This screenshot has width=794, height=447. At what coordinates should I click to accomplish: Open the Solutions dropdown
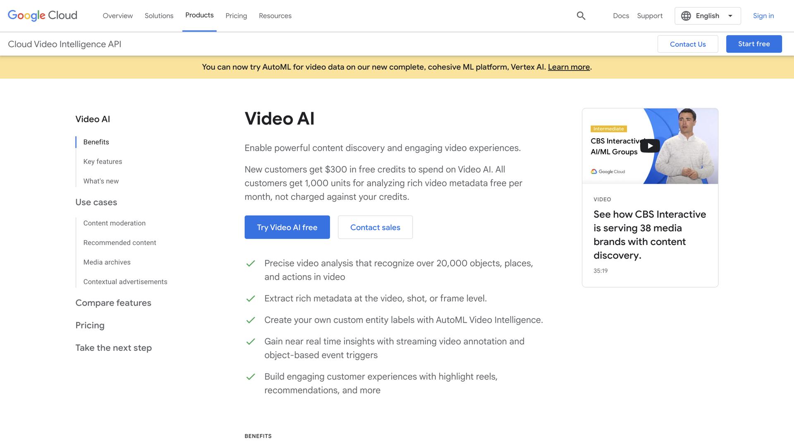(x=159, y=16)
